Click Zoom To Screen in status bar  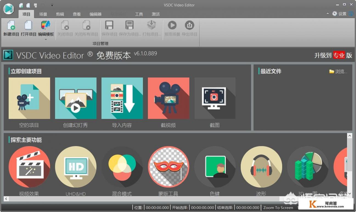[x=278, y=208]
